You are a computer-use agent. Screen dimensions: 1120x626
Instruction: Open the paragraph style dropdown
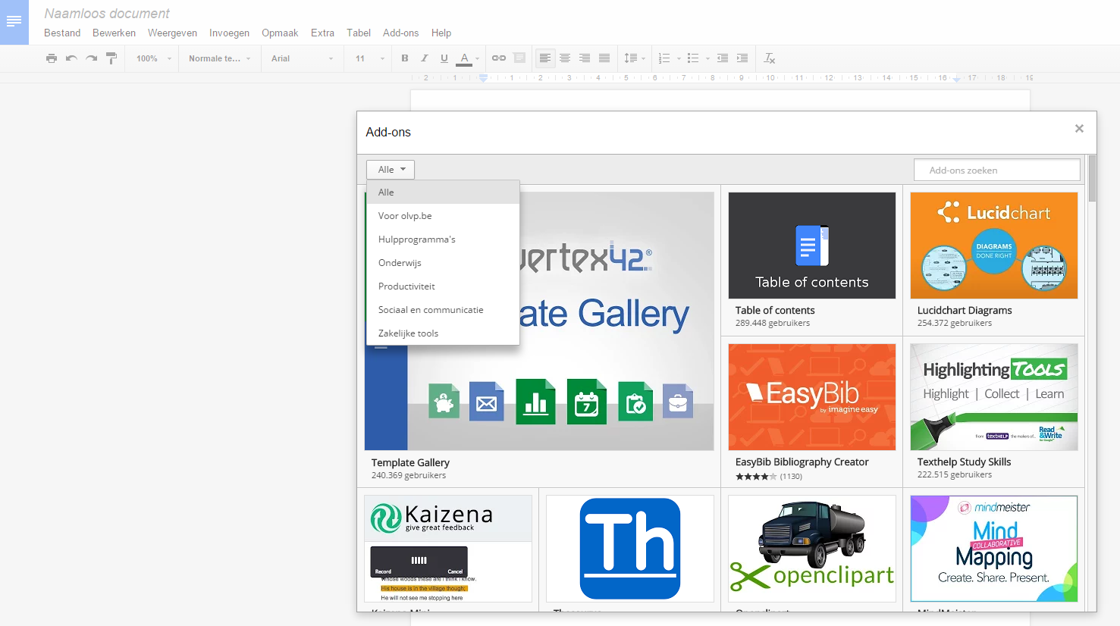[220, 58]
